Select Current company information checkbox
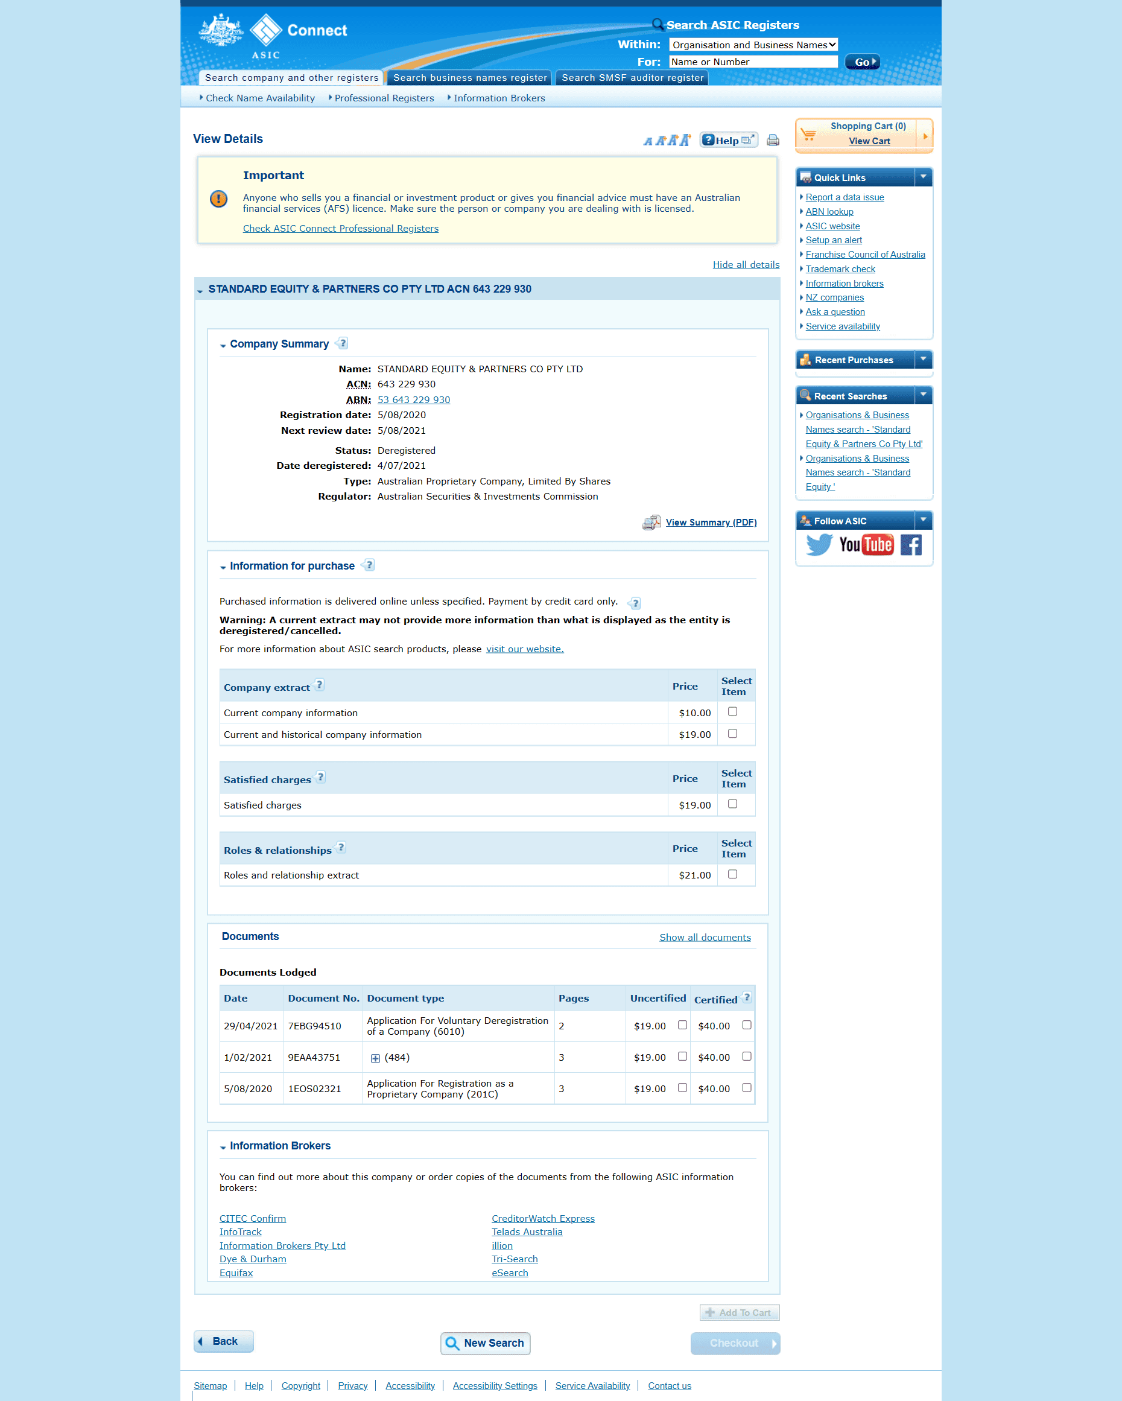Viewport: 1122px width, 1401px height. 733,711
